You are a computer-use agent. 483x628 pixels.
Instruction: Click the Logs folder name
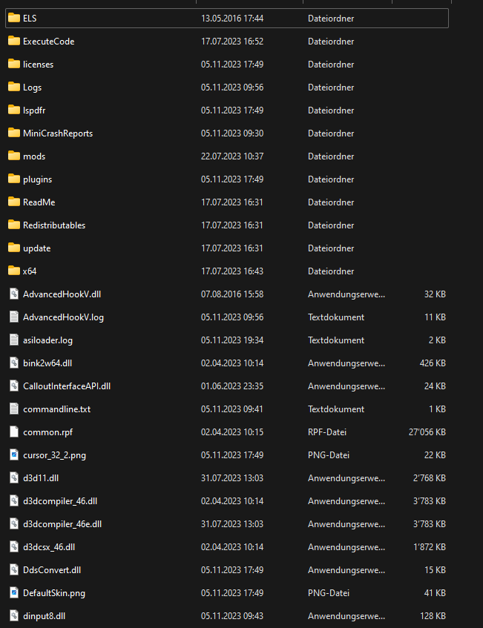32,87
